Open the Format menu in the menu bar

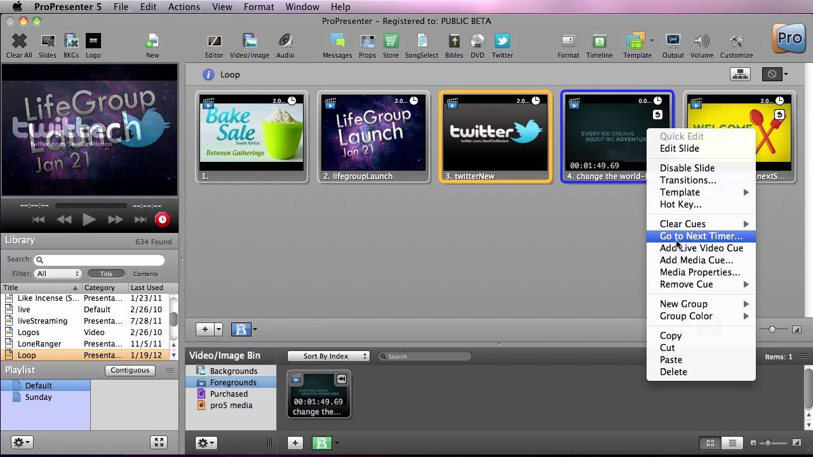[x=259, y=7]
